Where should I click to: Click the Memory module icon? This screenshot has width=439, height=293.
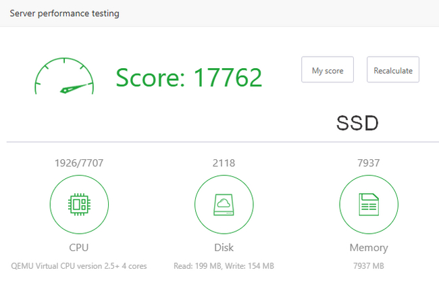click(x=368, y=203)
